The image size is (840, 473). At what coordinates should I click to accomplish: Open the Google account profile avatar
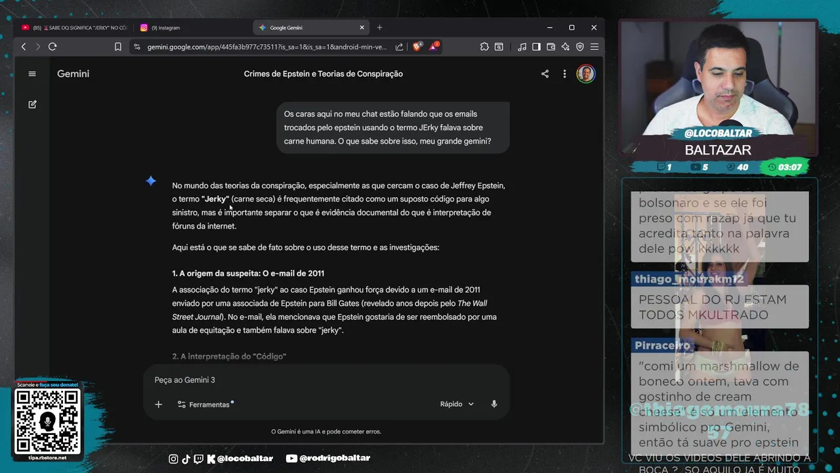[586, 74]
